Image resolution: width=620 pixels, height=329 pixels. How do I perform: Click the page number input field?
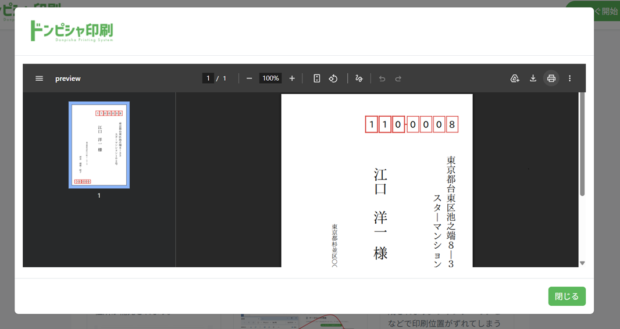click(x=208, y=78)
